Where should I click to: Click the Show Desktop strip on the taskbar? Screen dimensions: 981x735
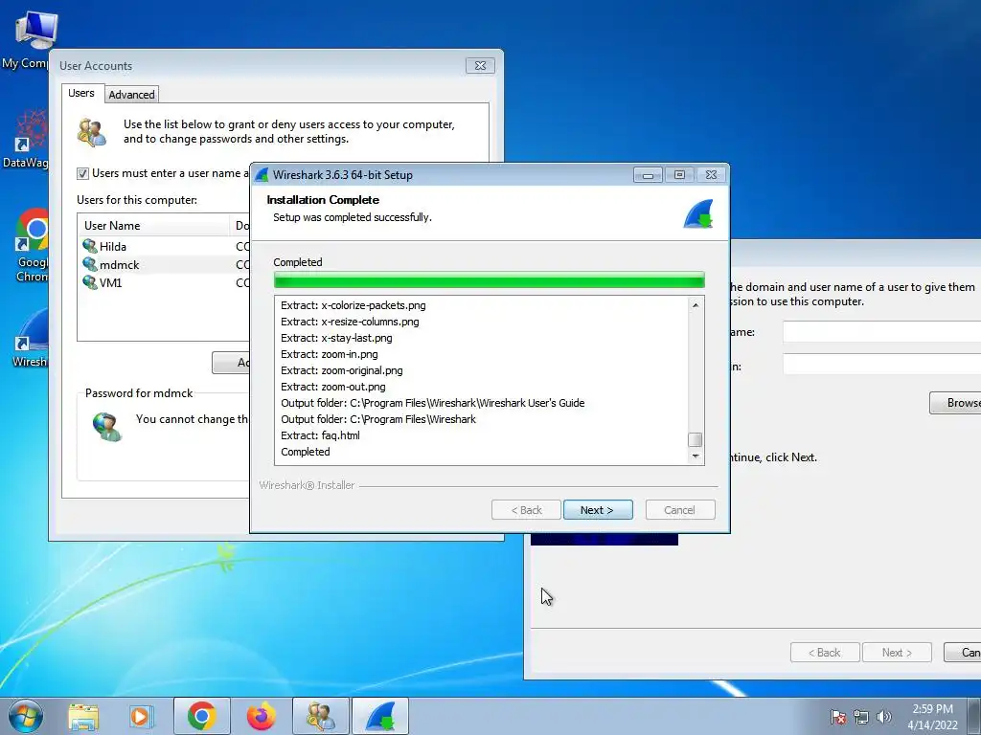(x=974, y=716)
